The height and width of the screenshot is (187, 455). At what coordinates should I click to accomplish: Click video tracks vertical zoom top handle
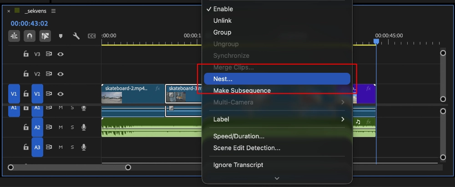click(x=443, y=53)
